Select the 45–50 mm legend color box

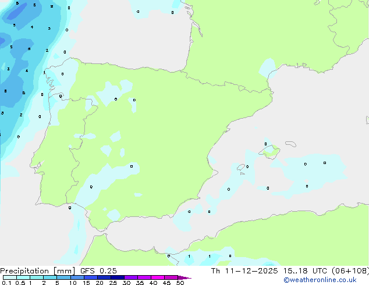(x=171, y=277)
